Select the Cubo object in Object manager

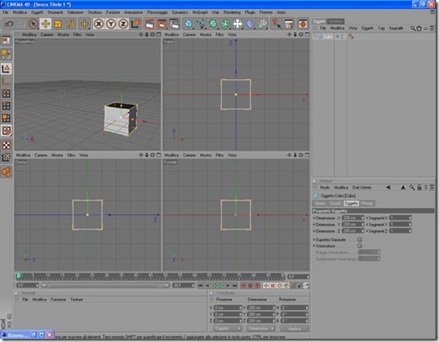(x=328, y=37)
